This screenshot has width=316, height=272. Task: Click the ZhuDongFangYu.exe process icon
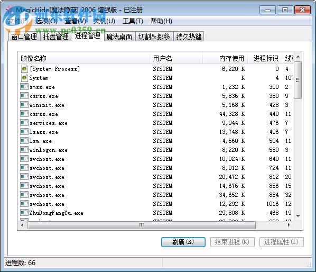pos(24,213)
